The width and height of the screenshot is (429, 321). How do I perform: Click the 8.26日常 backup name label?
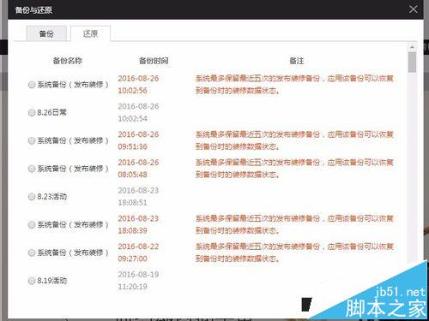click(x=51, y=112)
